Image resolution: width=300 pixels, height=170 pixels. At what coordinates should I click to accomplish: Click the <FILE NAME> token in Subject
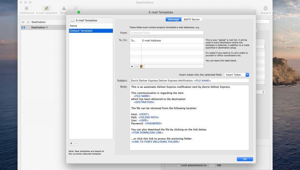point(202,81)
